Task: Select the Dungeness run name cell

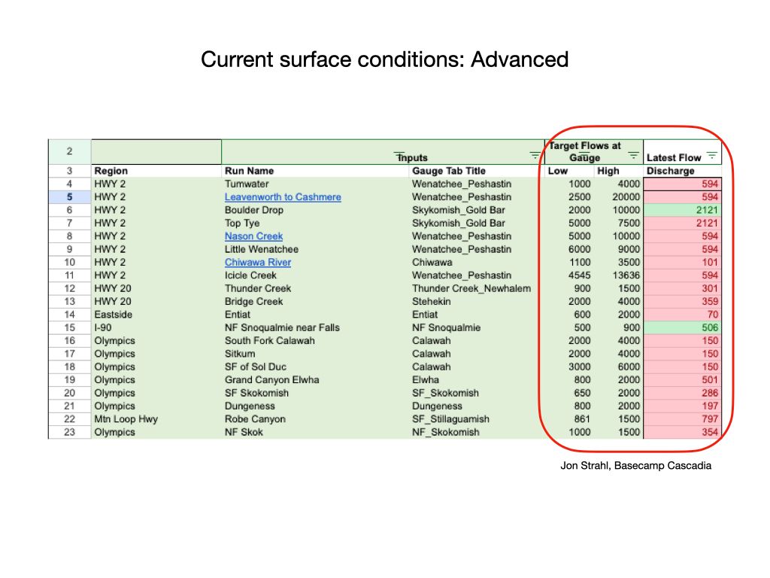Action: point(315,406)
